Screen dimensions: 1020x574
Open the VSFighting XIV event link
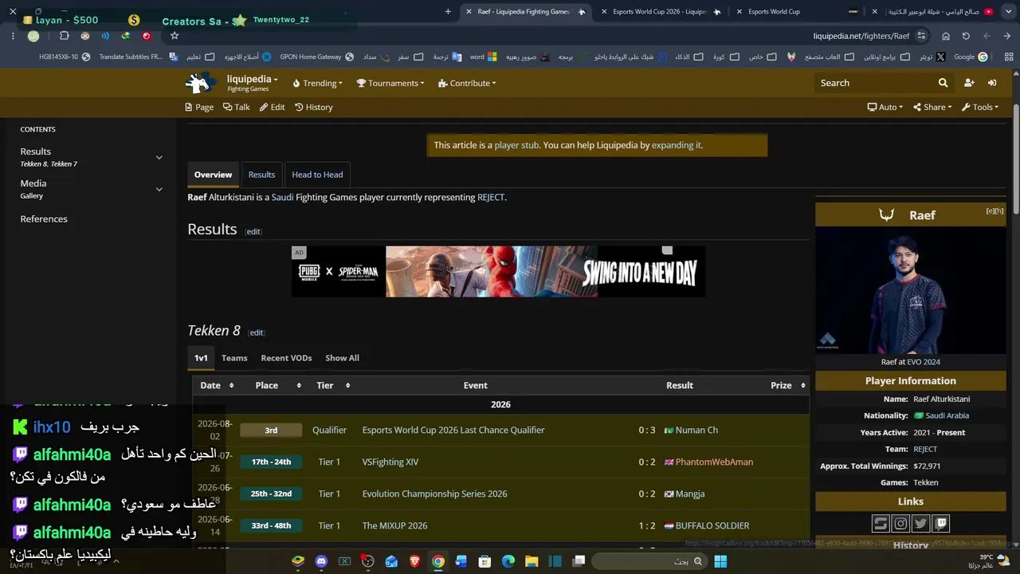coord(390,462)
